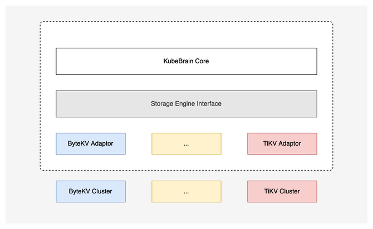
Task: Click gap between ByteKV Cluster and yellow box
Action: click(138, 191)
